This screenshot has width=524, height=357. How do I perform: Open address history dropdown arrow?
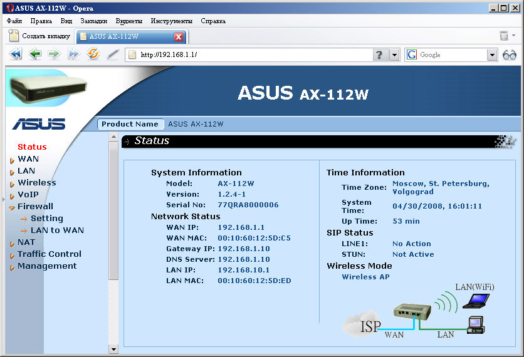click(x=395, y=54)
